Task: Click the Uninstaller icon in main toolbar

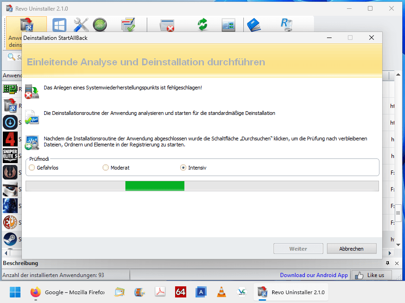Action: click(26, 24)
